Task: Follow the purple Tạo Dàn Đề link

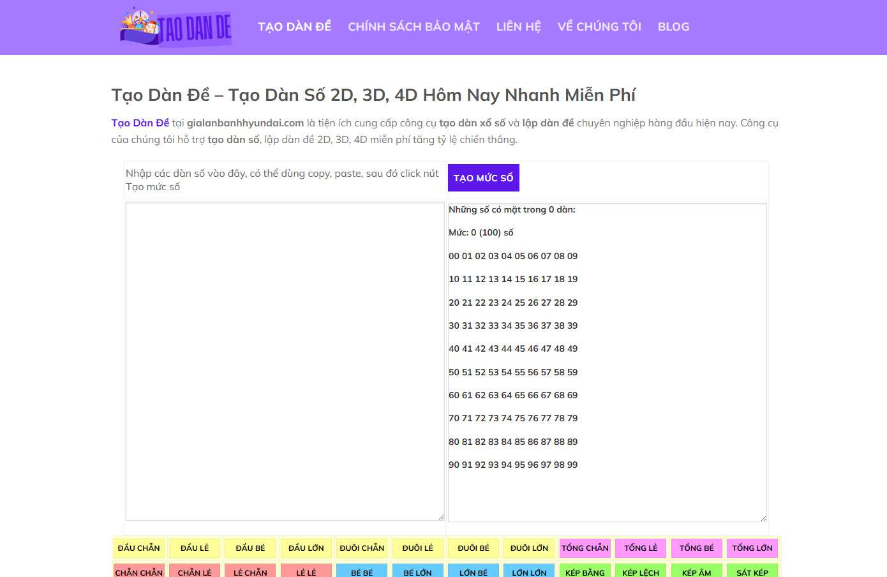Action: (140, 123)
